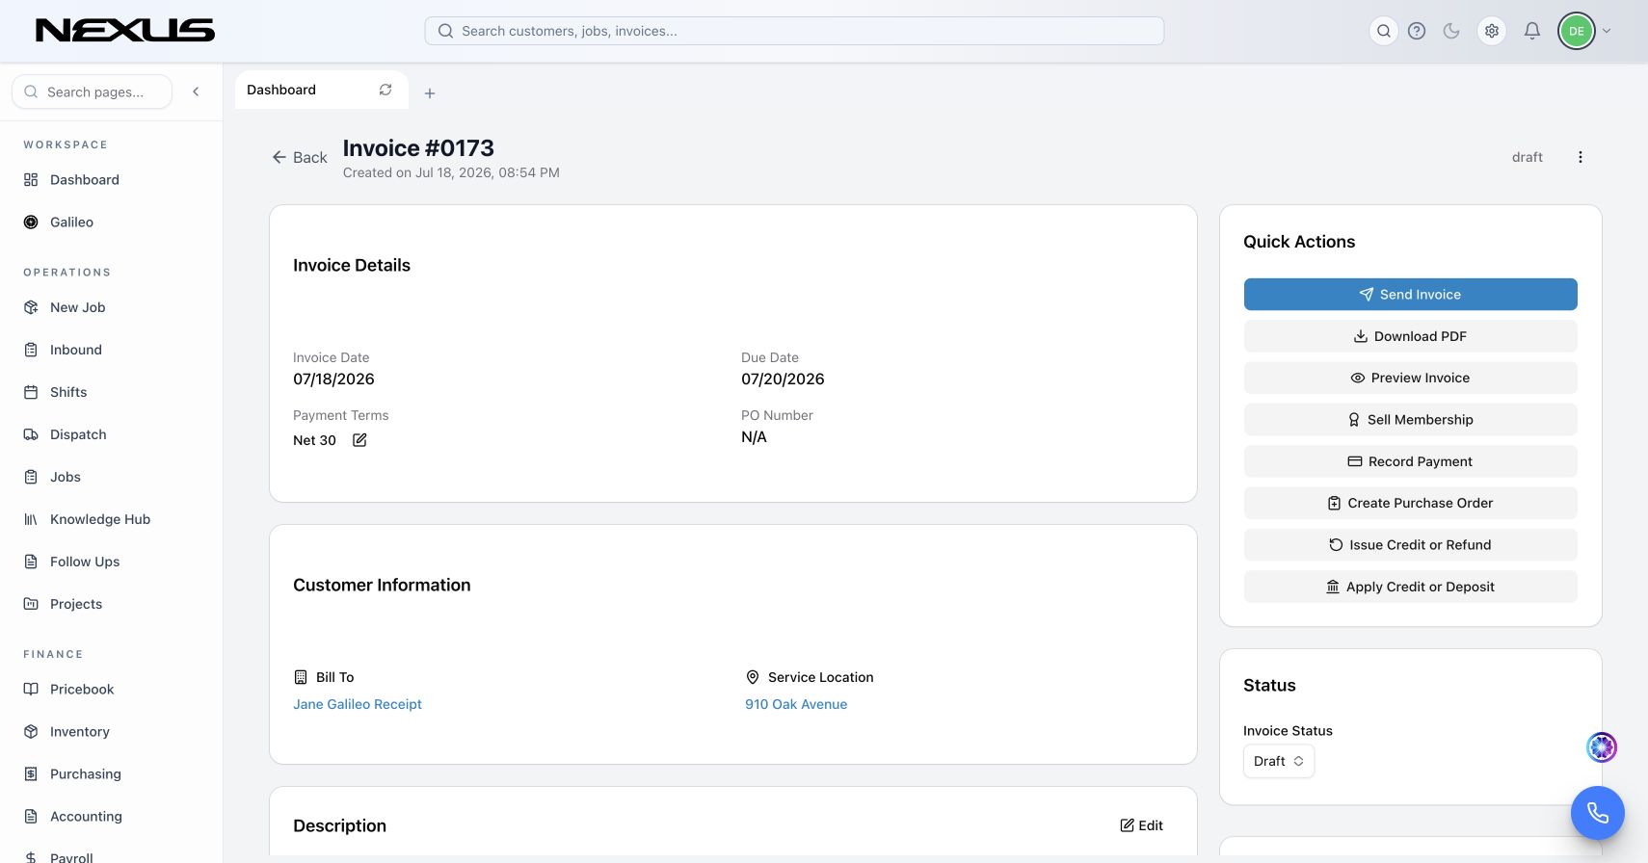The height and width of the screenshot is (863, 1648).
Task: Click the Accounting sidebar icon
Action: [31, 817]
